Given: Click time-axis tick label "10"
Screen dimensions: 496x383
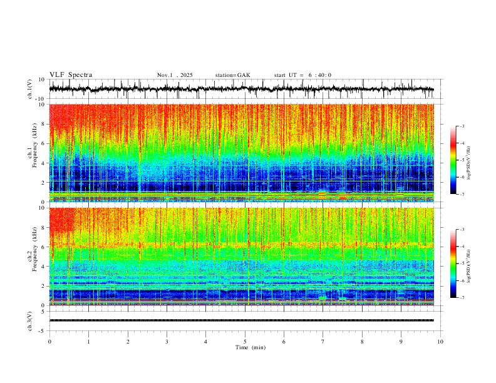Looking at the screenshot, I should coord(440,342).
